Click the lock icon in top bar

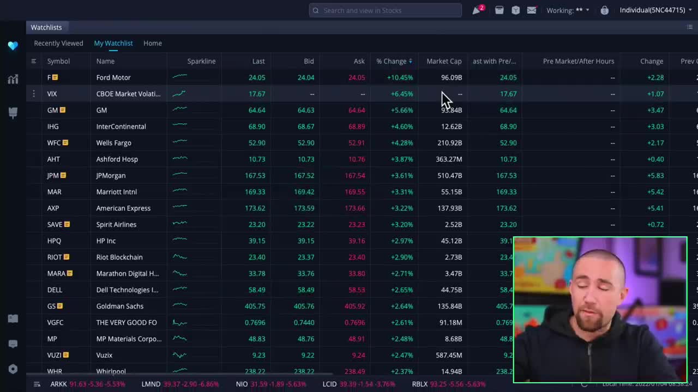[x=604, y=10]
